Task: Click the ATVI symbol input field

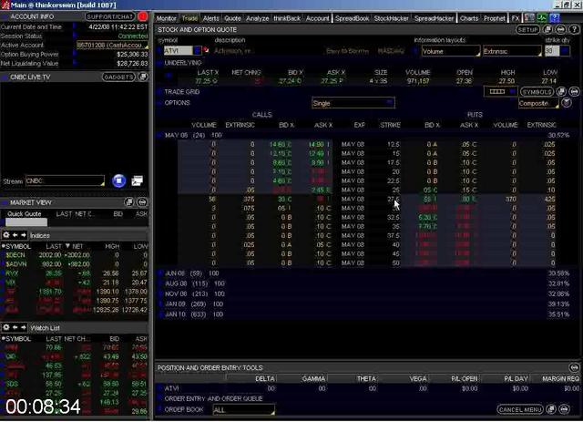Action: click(x=179, y=50)
